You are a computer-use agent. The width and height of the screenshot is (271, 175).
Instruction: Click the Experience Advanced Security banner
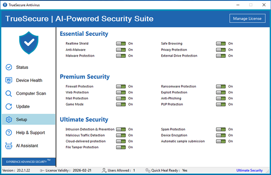click(x=28, y=162)
